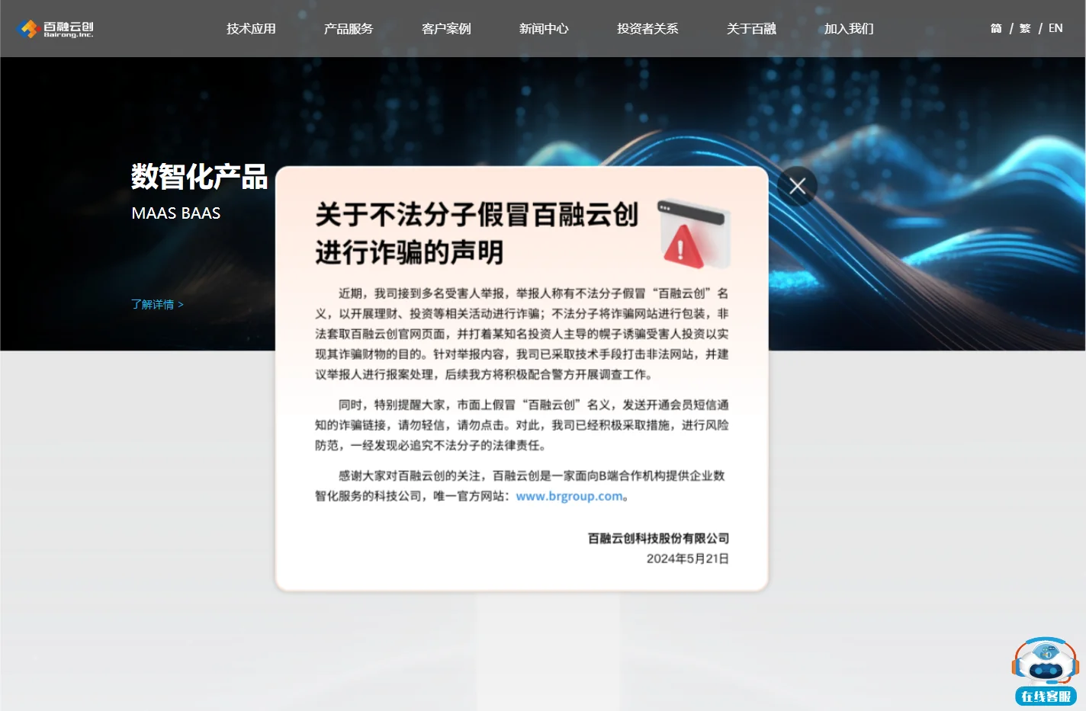The image size is (1086, 711).
Task: Switch language to traditional Chinese 繁
Action: (x=1025, y=28)
